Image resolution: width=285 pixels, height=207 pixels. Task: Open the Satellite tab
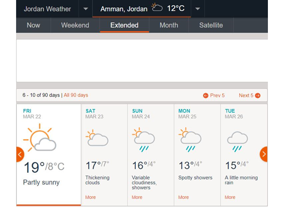[x=211, y=25]
